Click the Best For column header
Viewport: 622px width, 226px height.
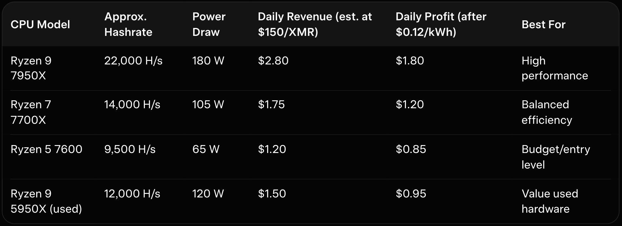point(544,24)
